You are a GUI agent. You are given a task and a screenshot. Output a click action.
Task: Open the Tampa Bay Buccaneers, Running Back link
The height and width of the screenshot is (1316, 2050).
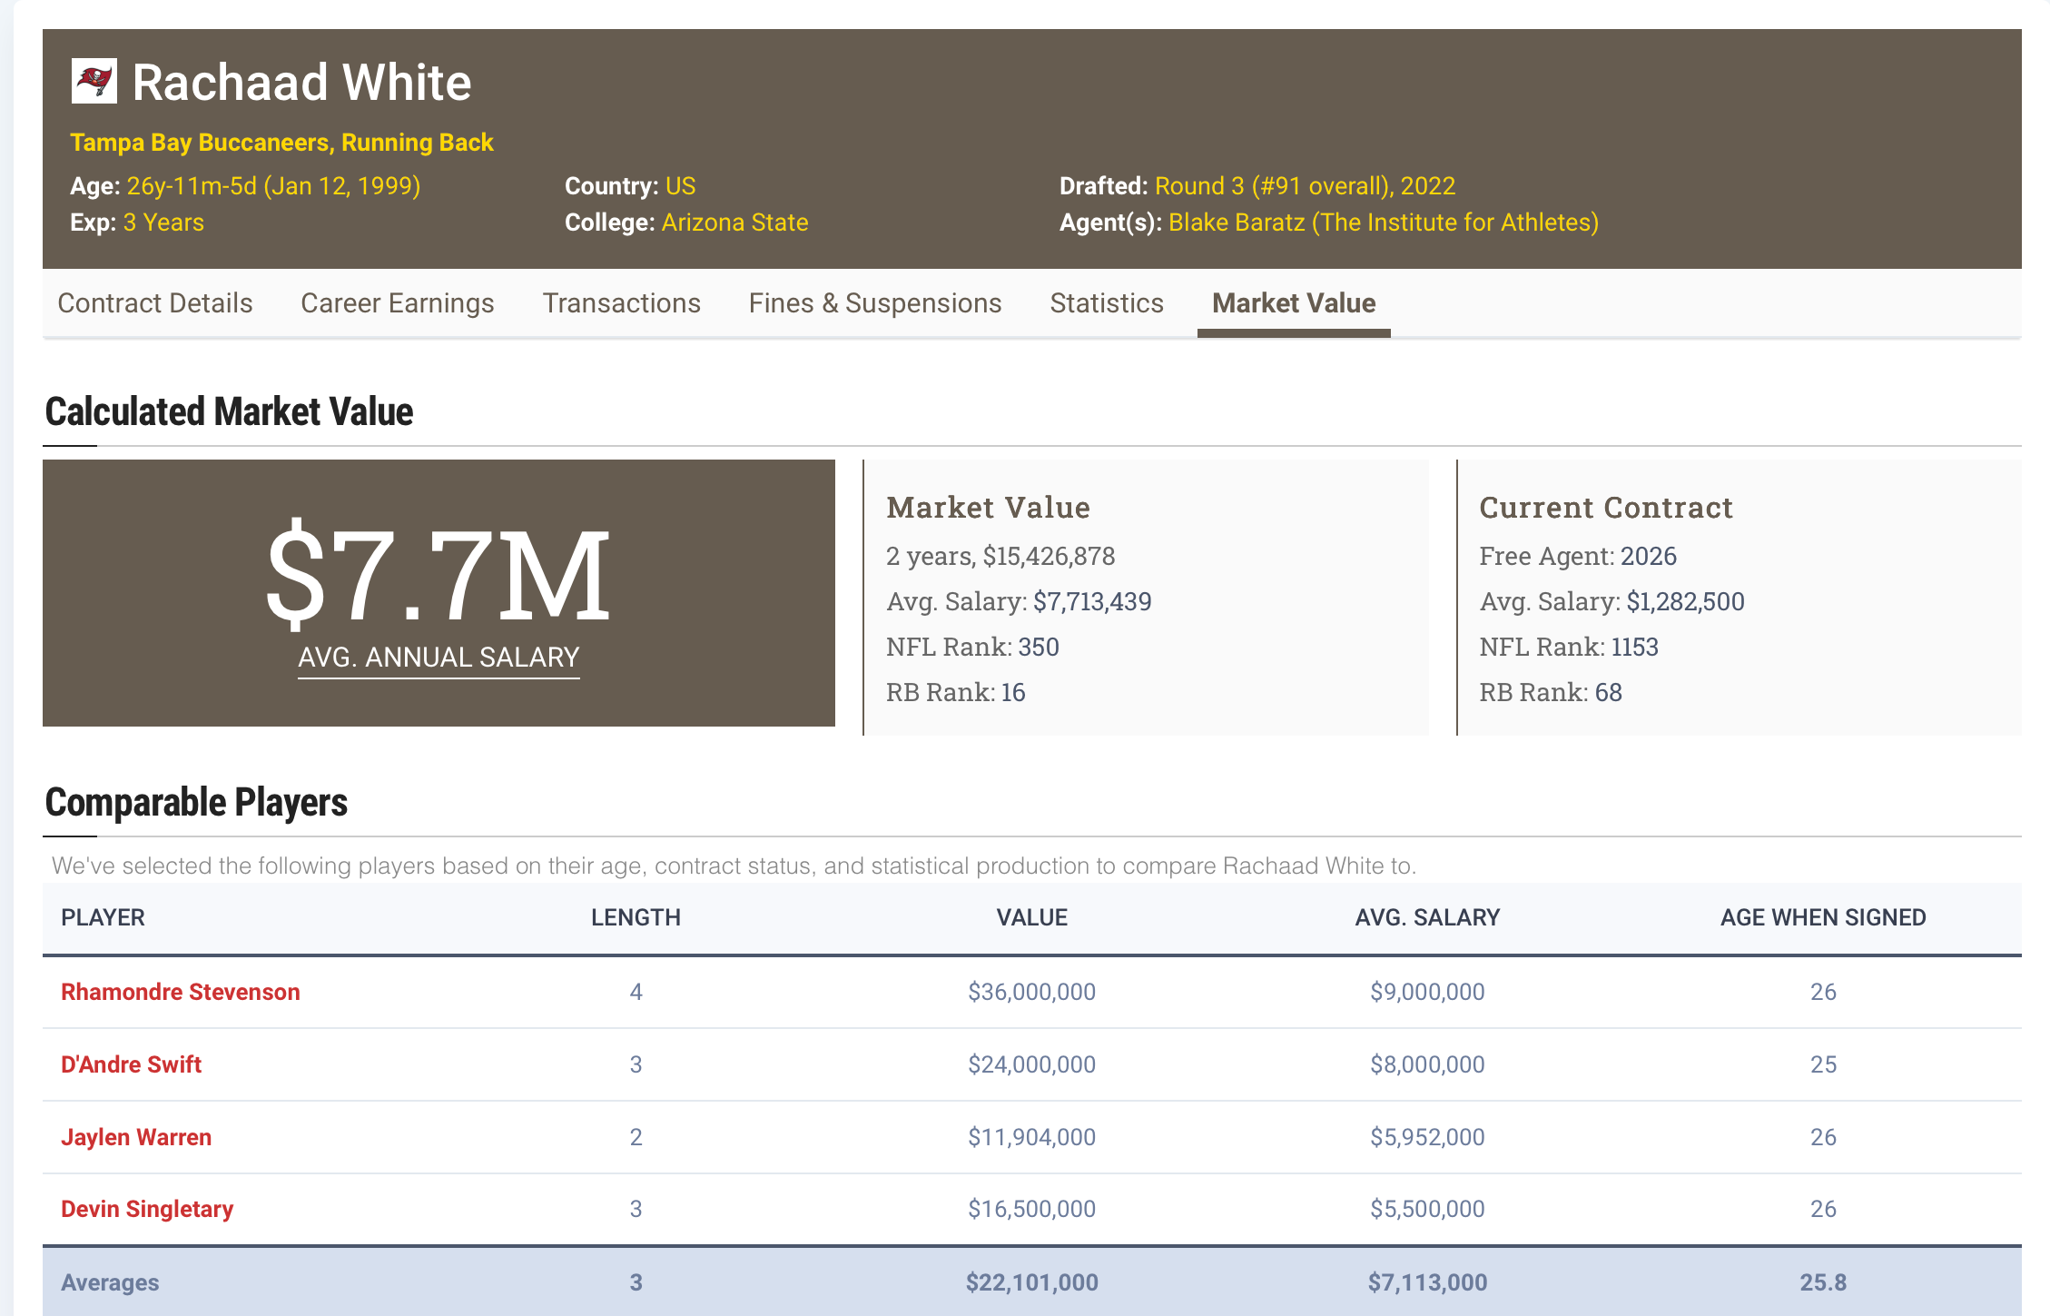pyautogui.click(x=281, y=143)
